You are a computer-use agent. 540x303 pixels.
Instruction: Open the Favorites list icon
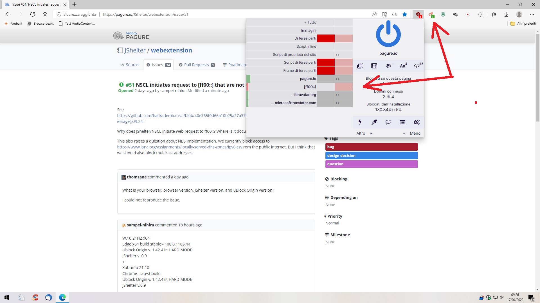point(494,14)
